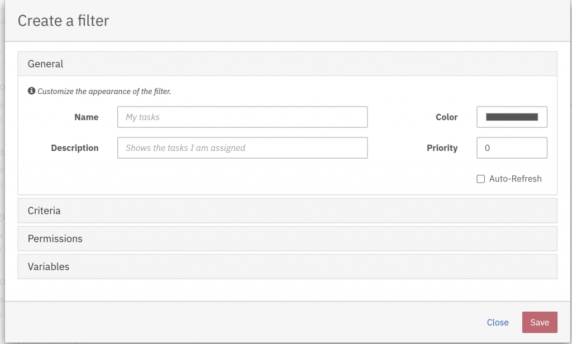572x344 pixels.
Task: Save the new filter
Action: point(540,322)
